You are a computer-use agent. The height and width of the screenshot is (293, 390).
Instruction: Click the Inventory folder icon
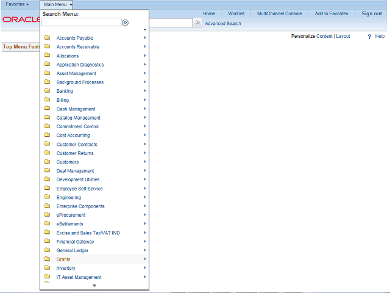47,267
